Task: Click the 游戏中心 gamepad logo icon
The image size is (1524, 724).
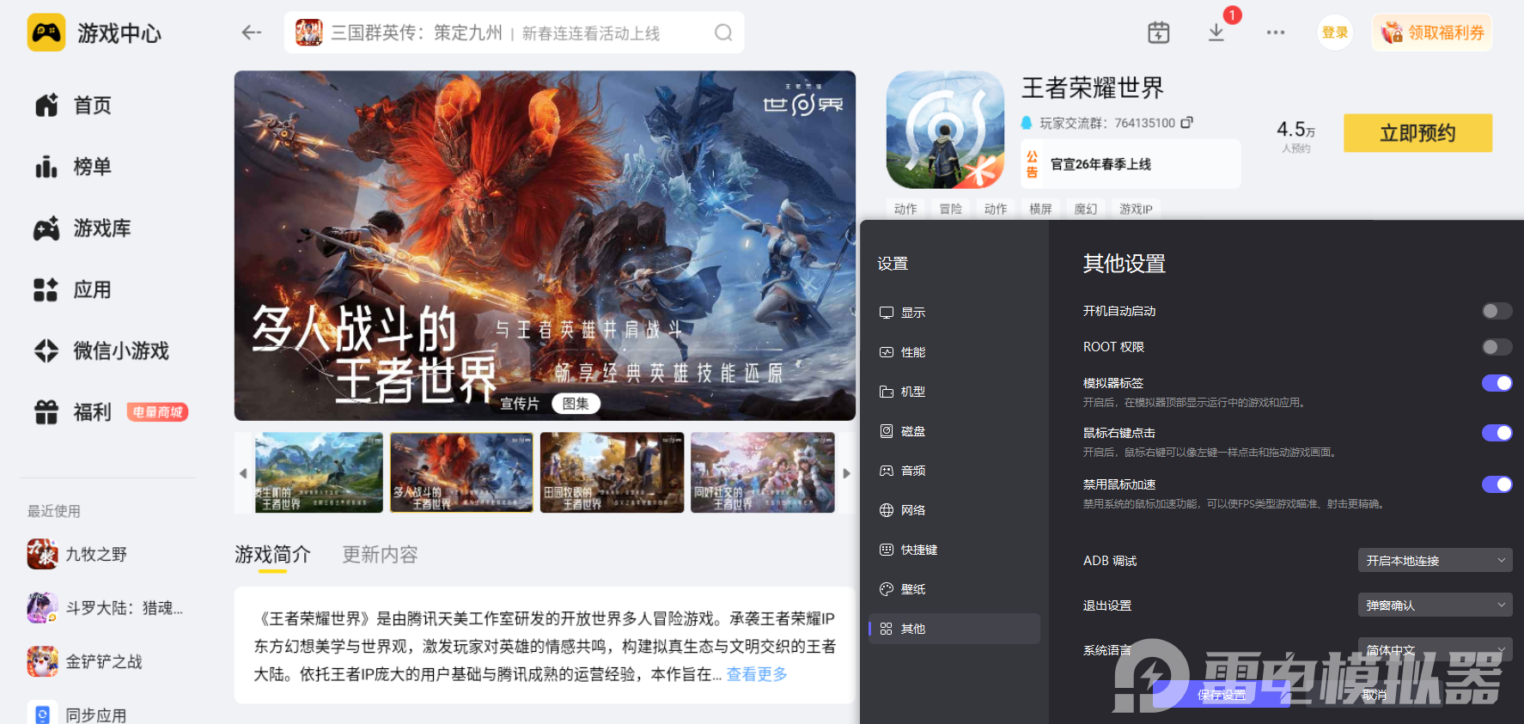Action: pos(46,33)
